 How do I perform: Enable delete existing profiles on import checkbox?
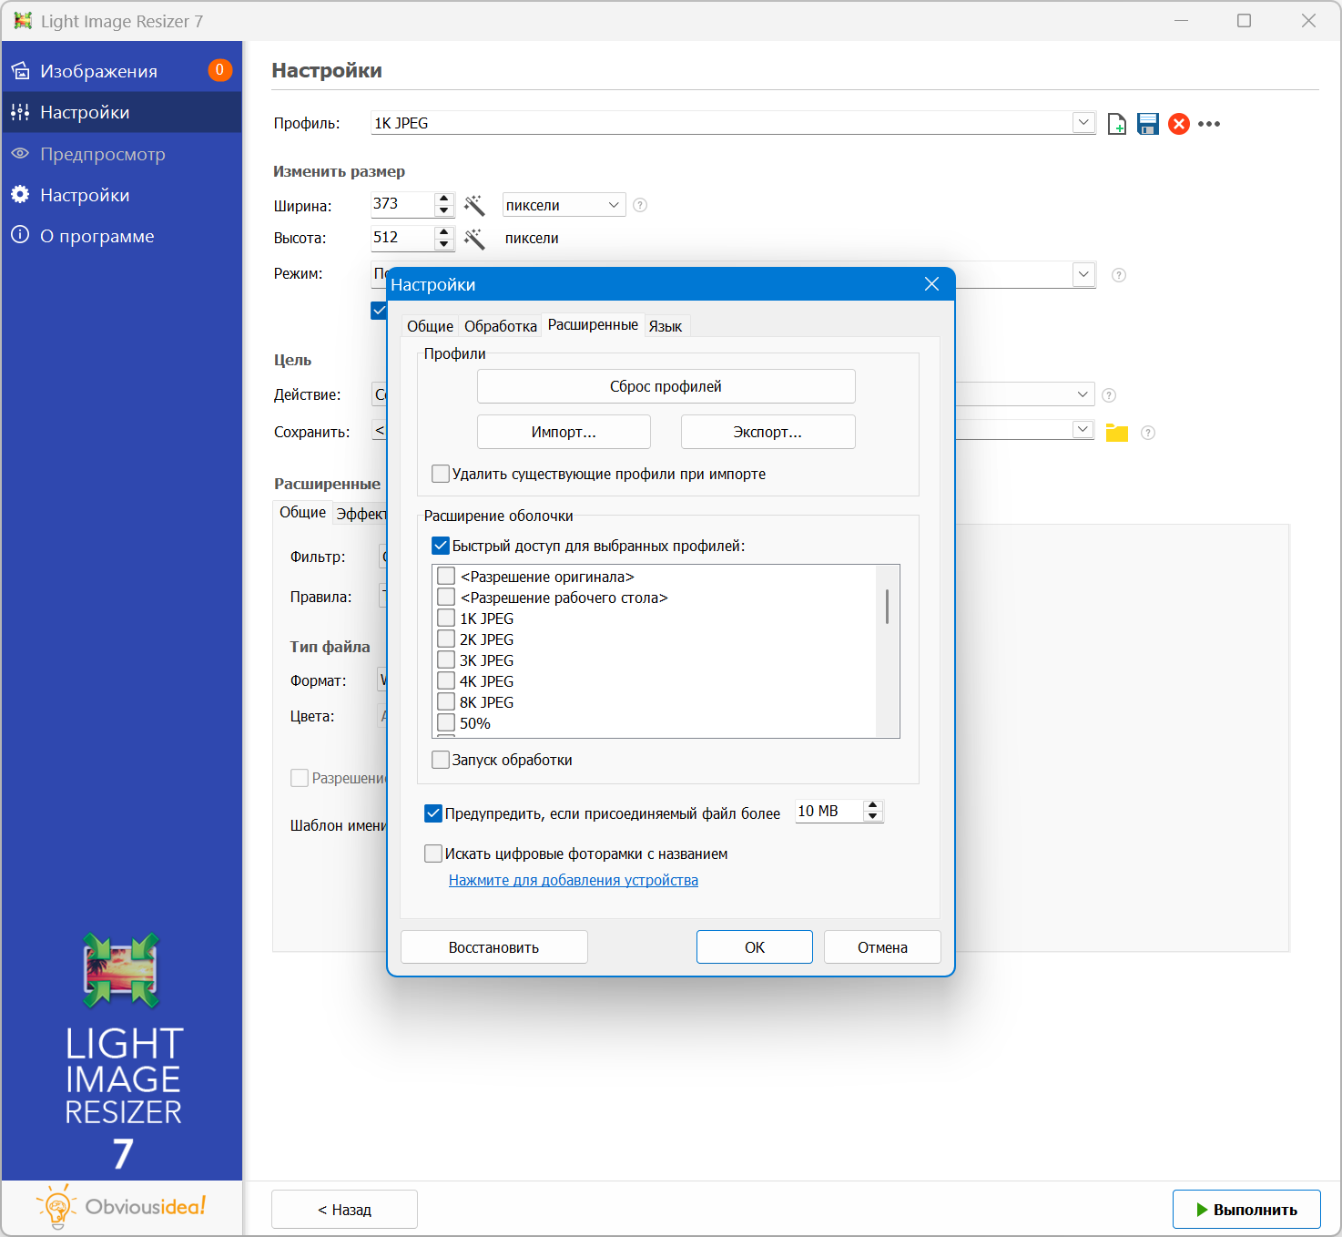pyautogui.click(x=441, y=474)
